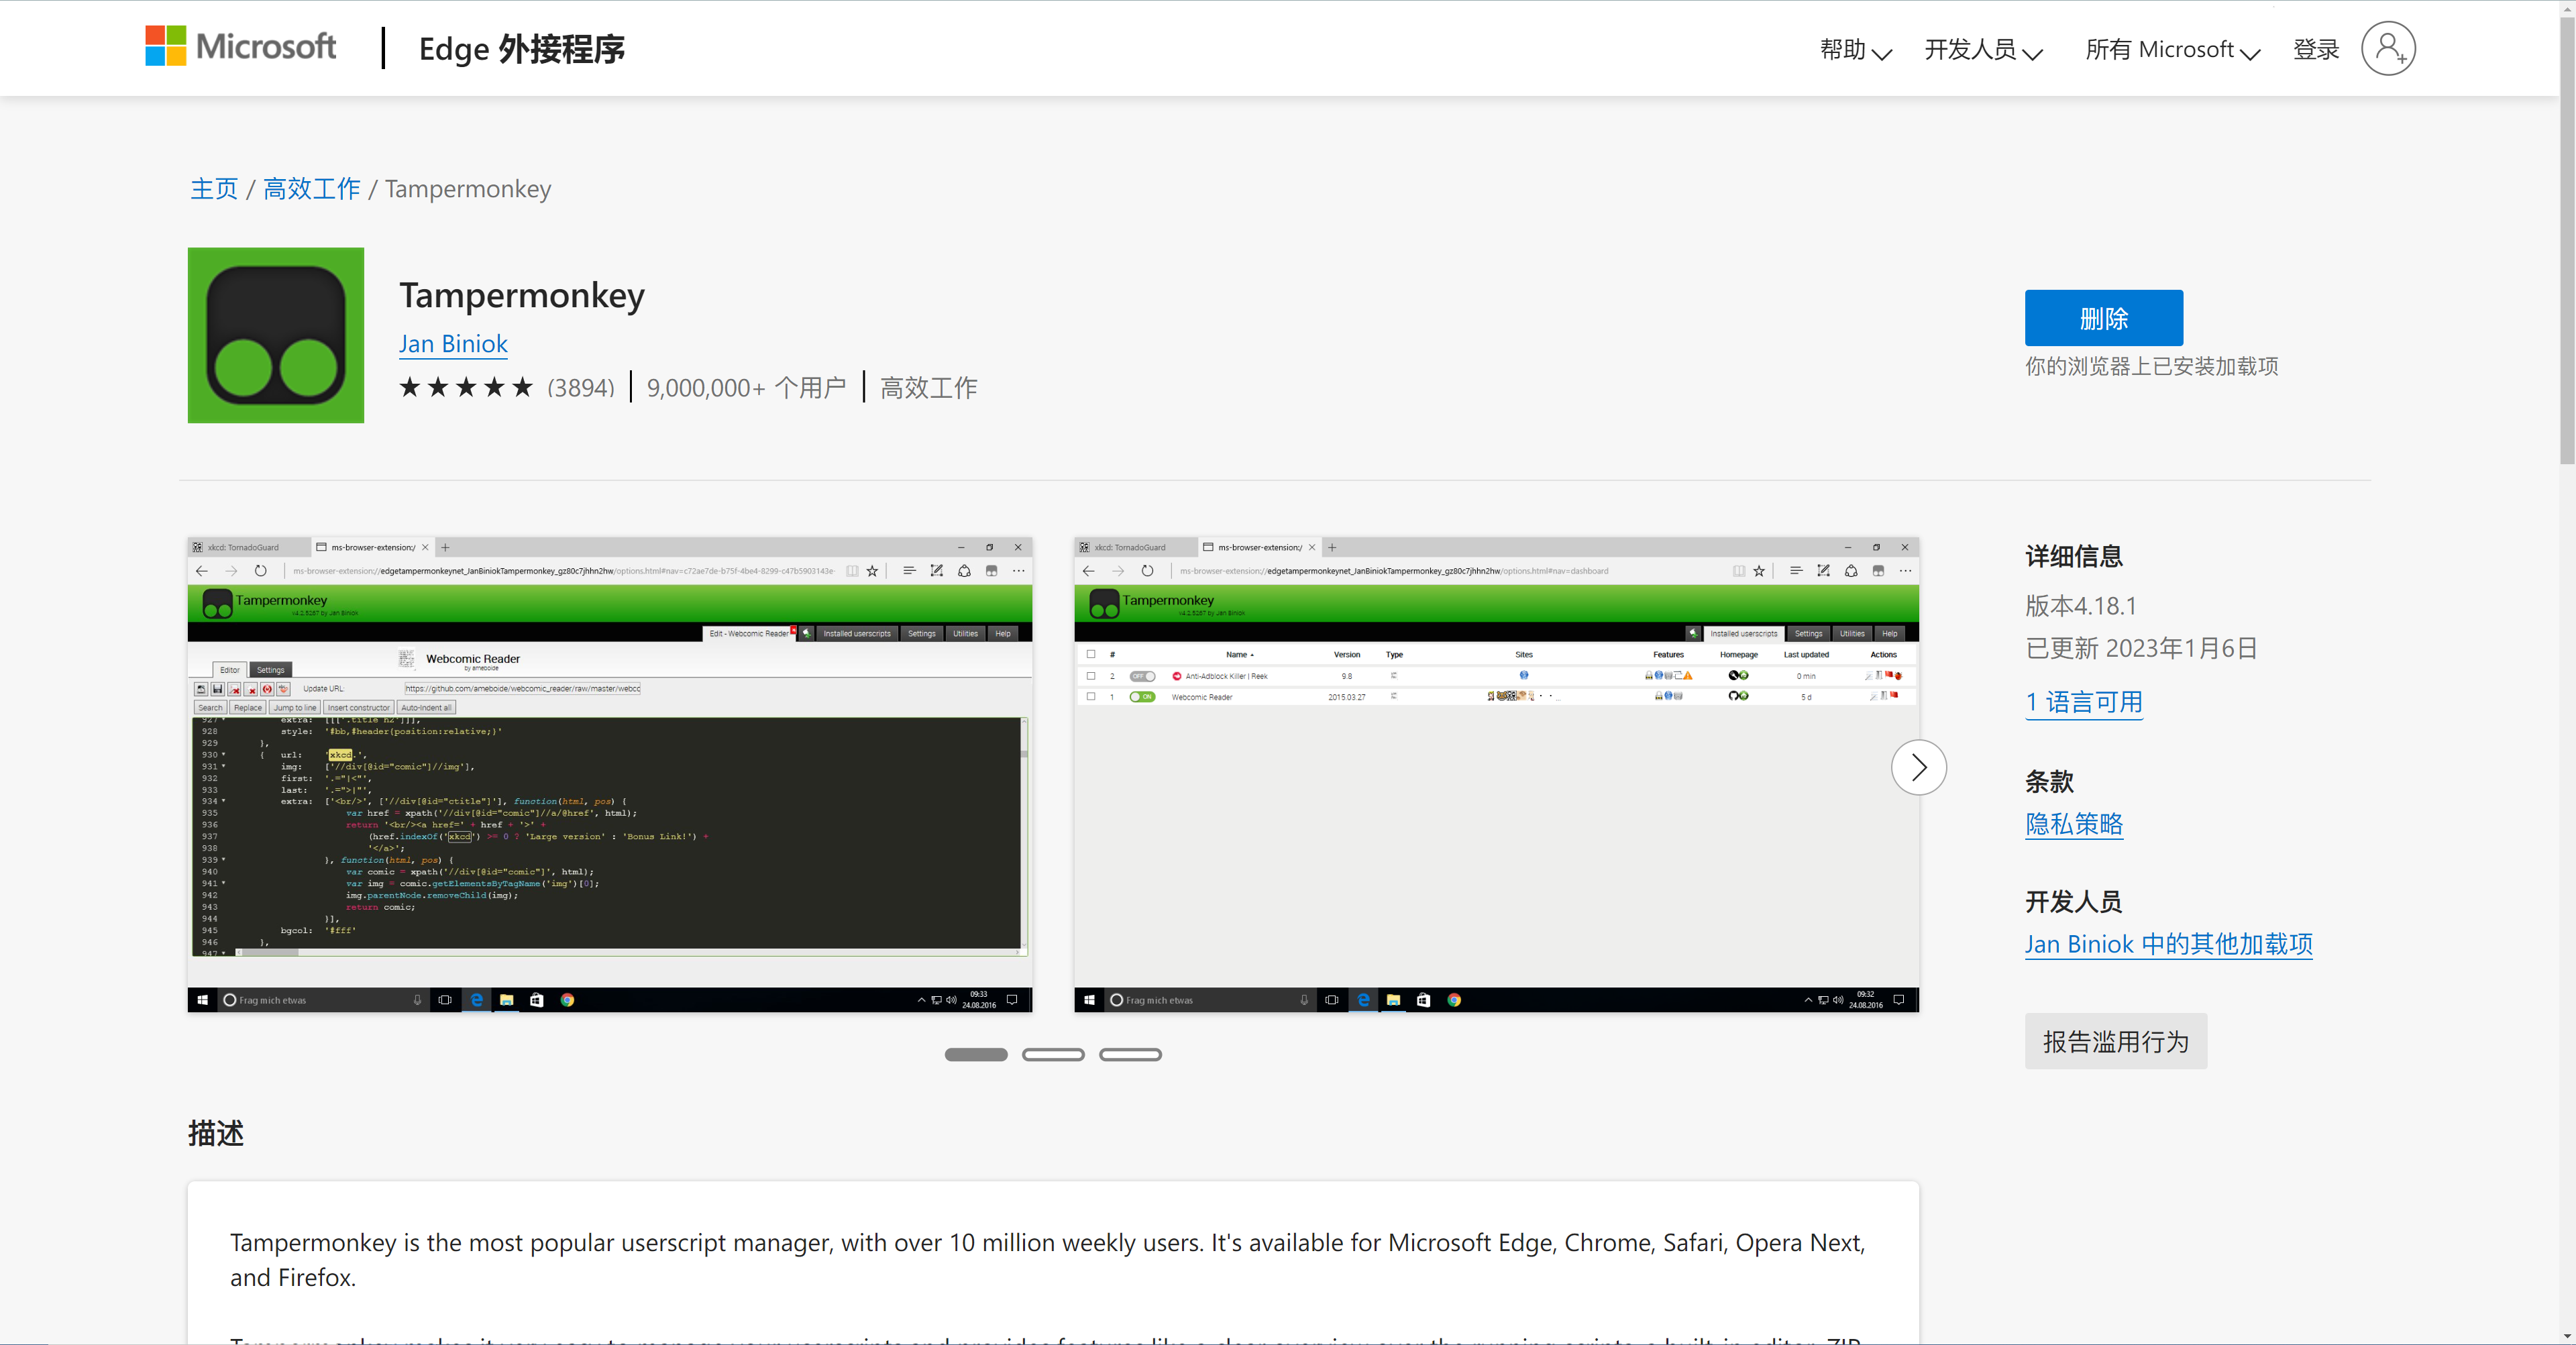2576x1345 pixels.
Task: Click the 报告滥用行为 button
Action: point(2115,1041)
